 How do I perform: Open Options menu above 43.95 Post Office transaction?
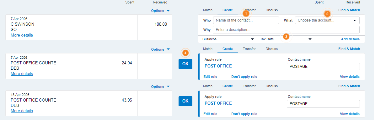click(160, 87)
